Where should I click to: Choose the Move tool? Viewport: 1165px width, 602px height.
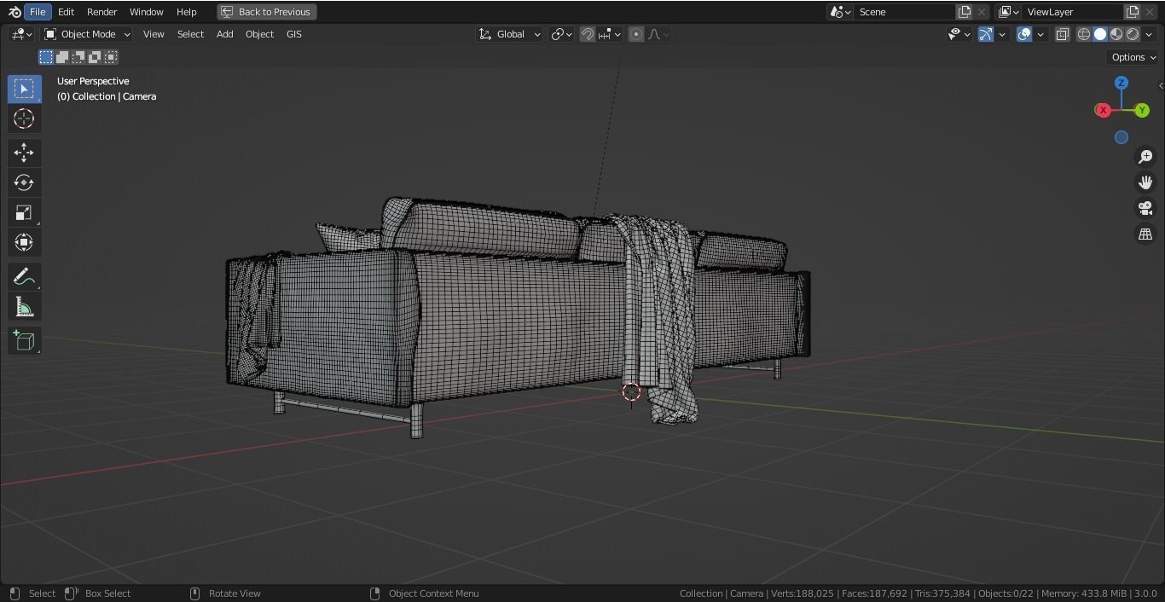click(24, 153)
